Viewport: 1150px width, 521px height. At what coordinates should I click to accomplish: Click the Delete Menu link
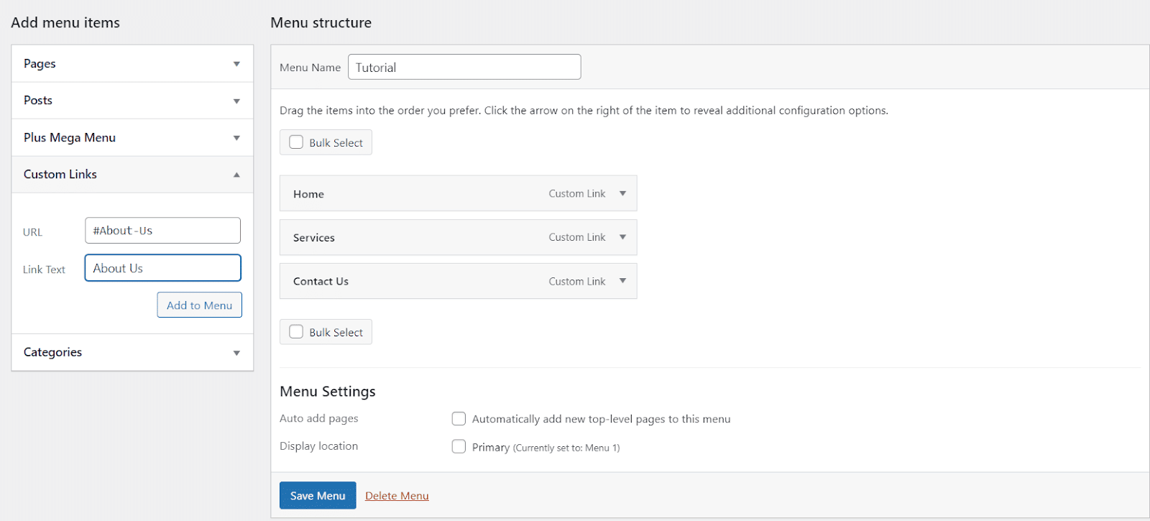point(397,496)
